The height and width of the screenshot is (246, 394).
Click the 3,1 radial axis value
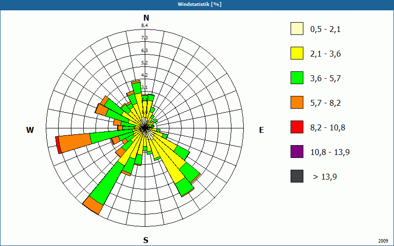pyautogui.click(x=144, y=88)
